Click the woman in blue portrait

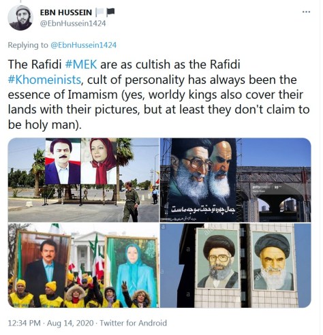click(132, 272)
